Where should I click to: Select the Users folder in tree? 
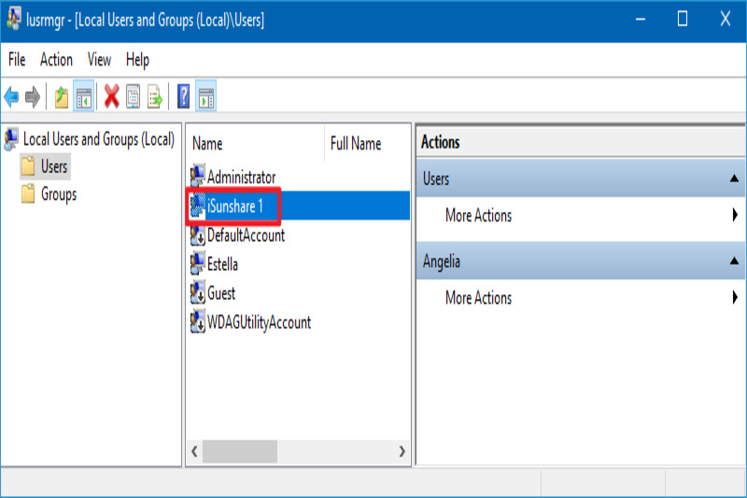coord(53,167)
